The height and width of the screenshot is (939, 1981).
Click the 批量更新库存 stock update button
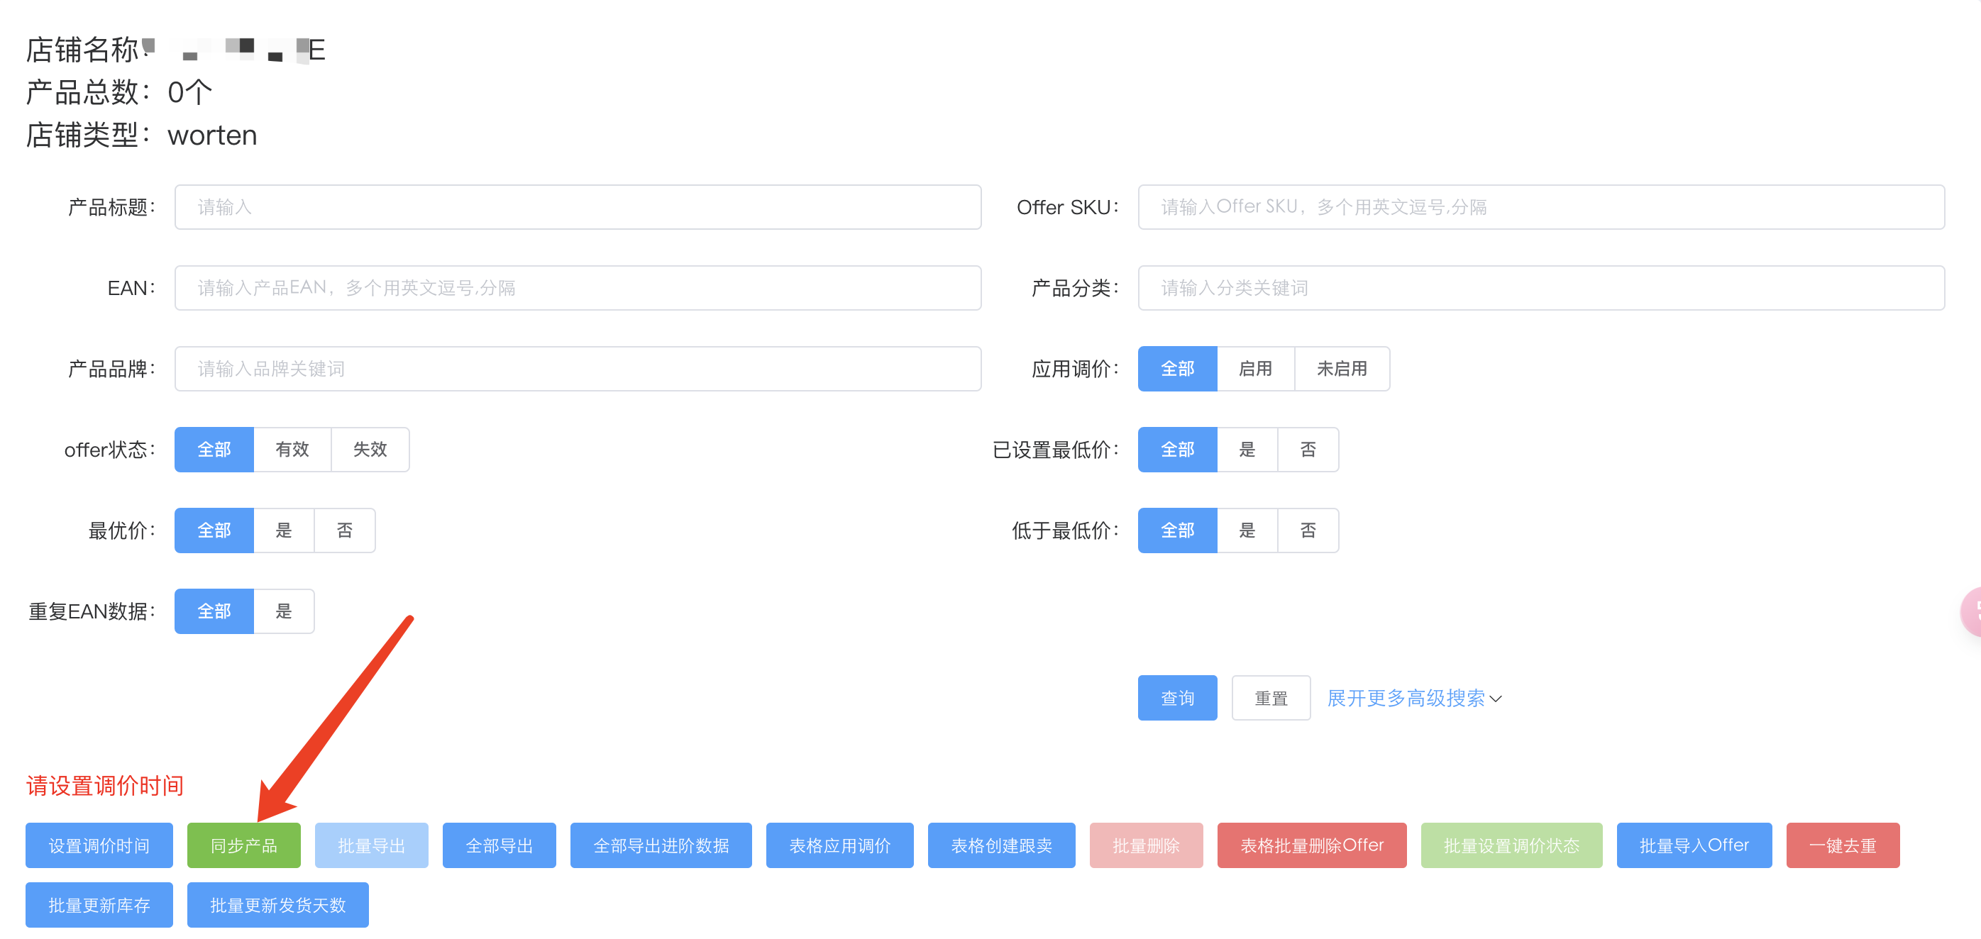coord(99,904)
